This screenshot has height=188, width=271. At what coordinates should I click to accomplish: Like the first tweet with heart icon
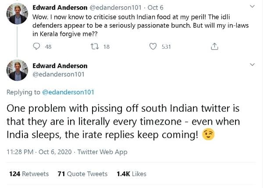(x=153, y=47)
